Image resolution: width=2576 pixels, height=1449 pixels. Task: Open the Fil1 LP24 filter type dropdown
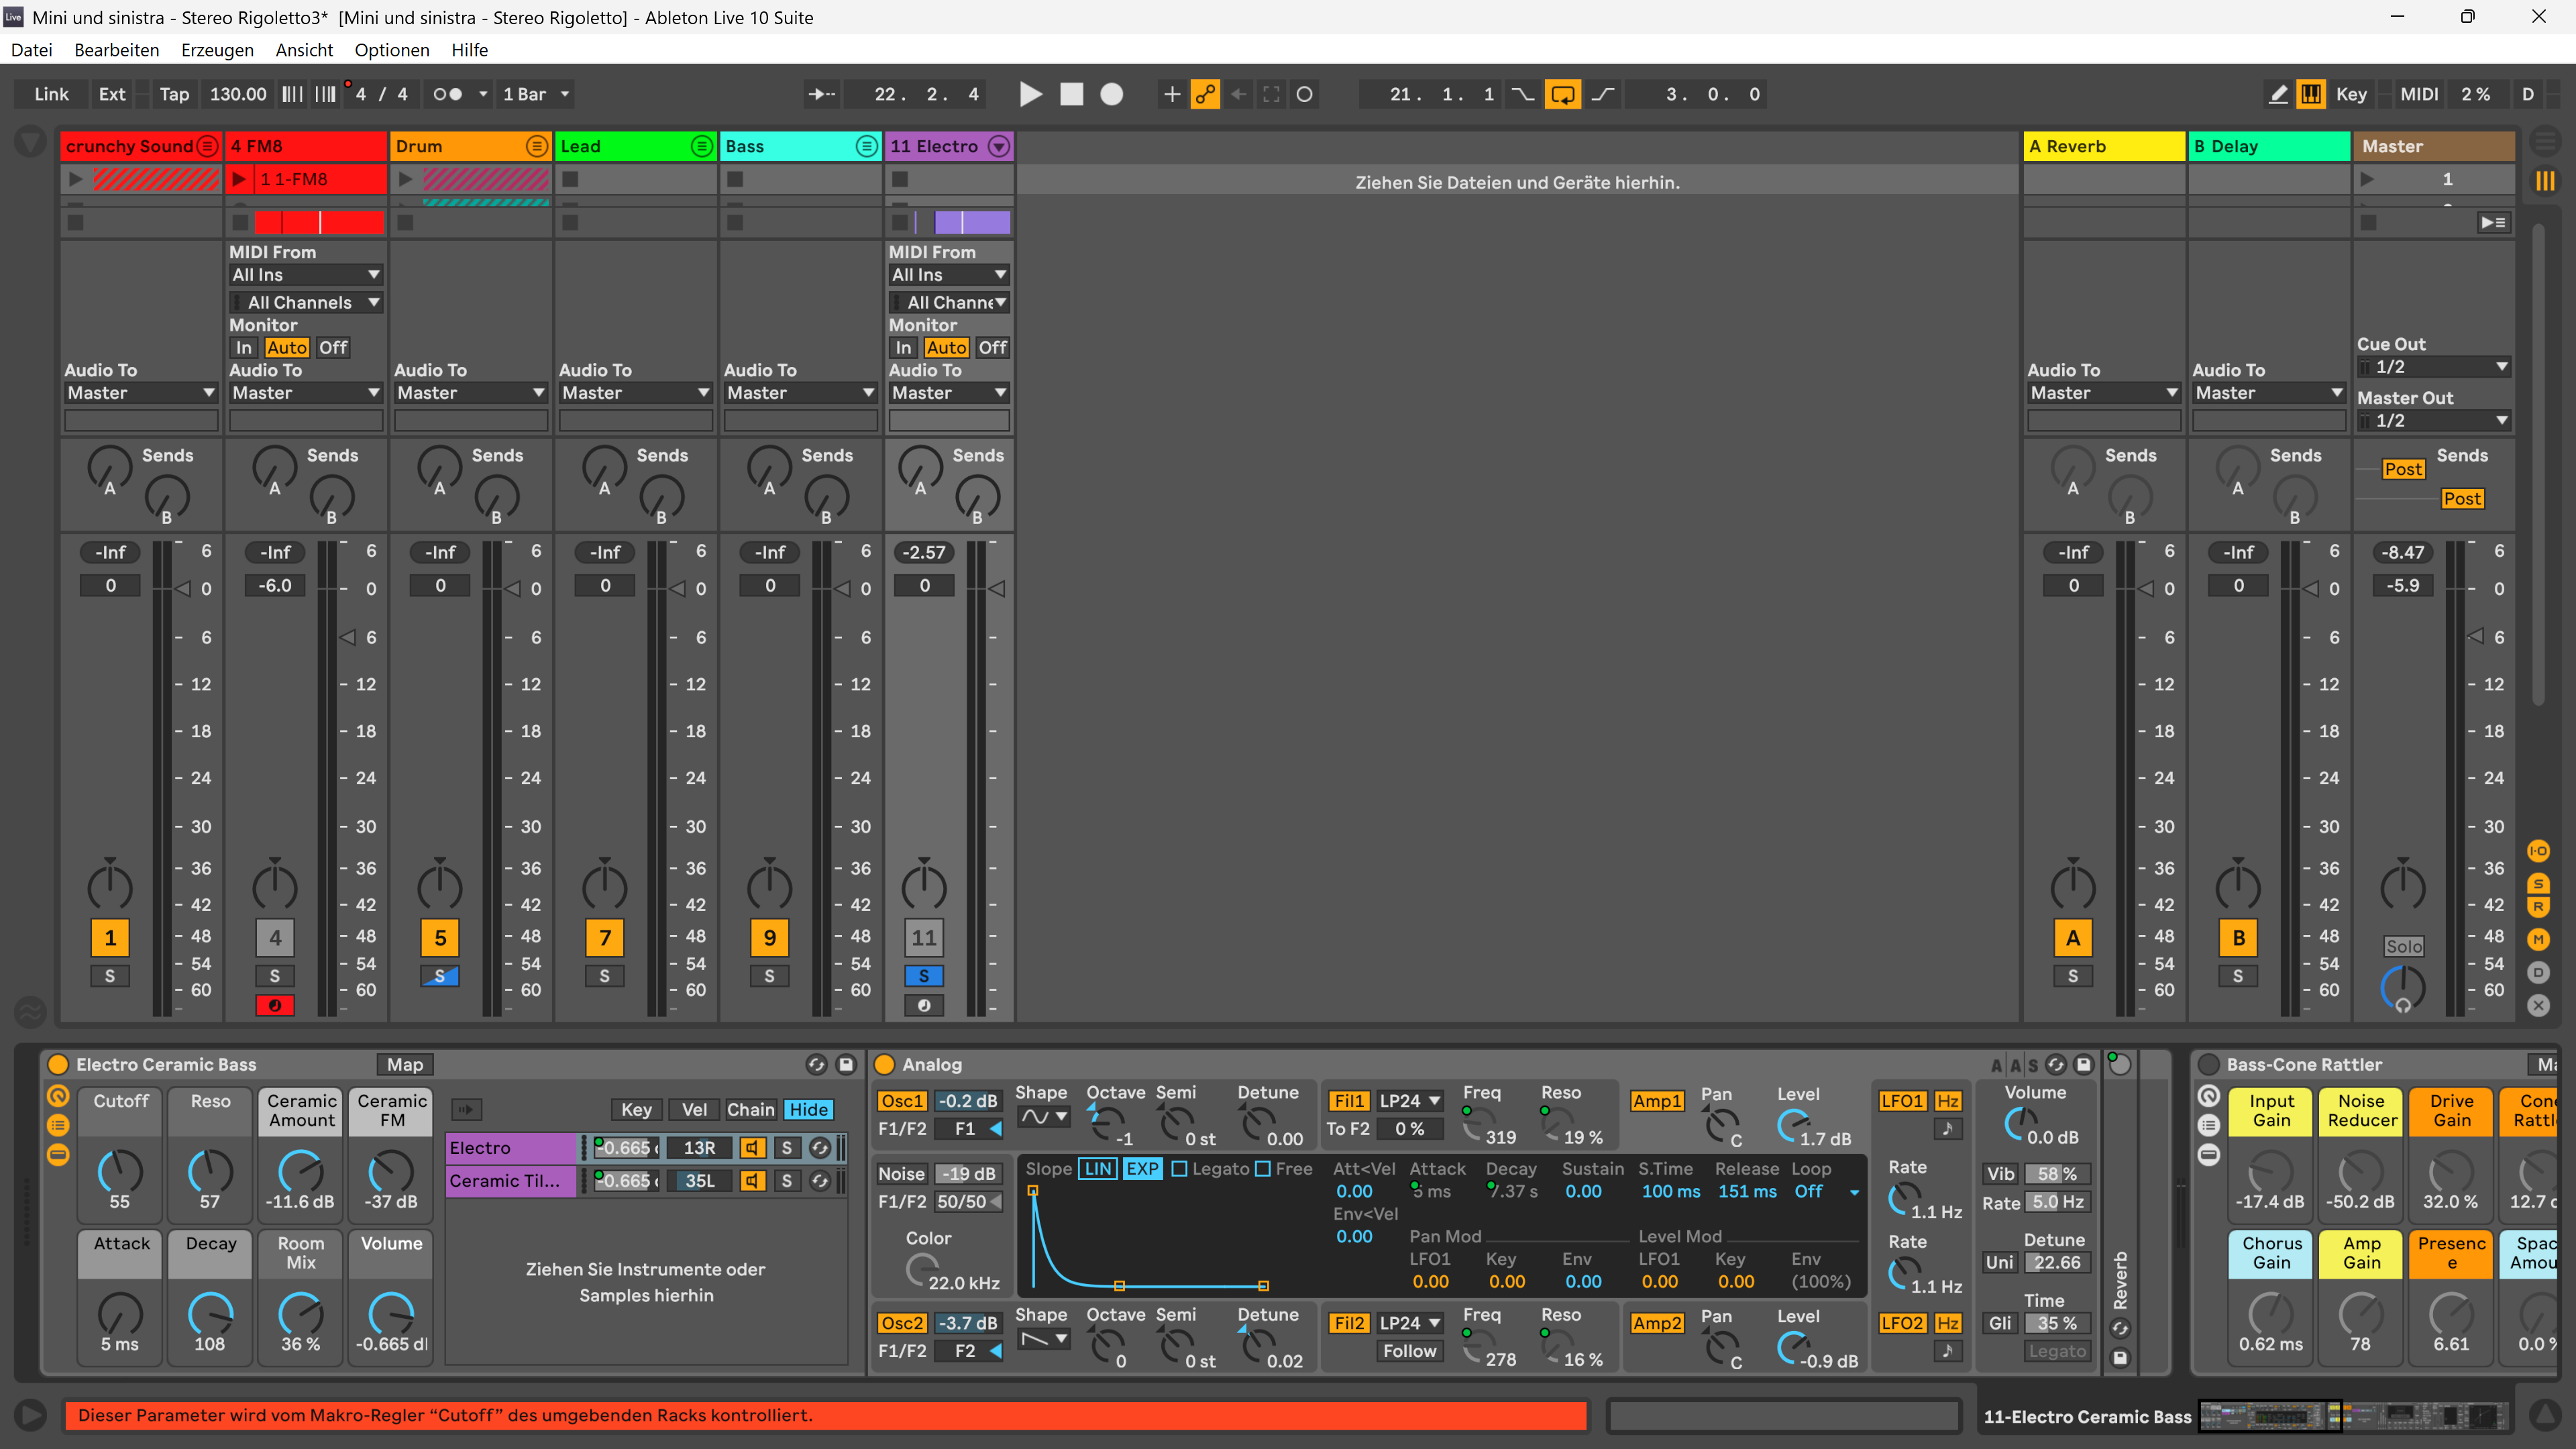(1409, 1101)
